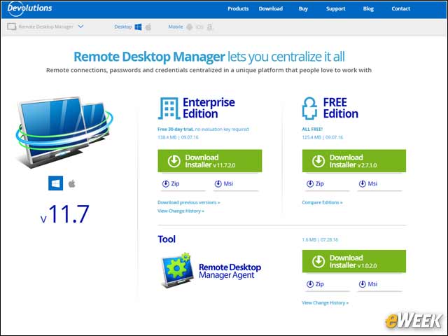Click the v11.7 version number
This screenshot has height=336, width=448.
65,213
